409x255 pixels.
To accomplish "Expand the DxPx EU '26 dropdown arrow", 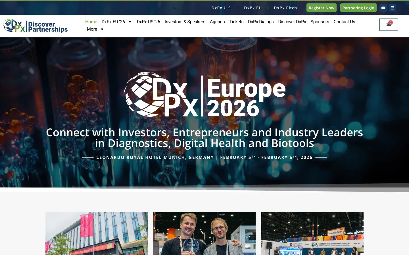I will point(130,22).
